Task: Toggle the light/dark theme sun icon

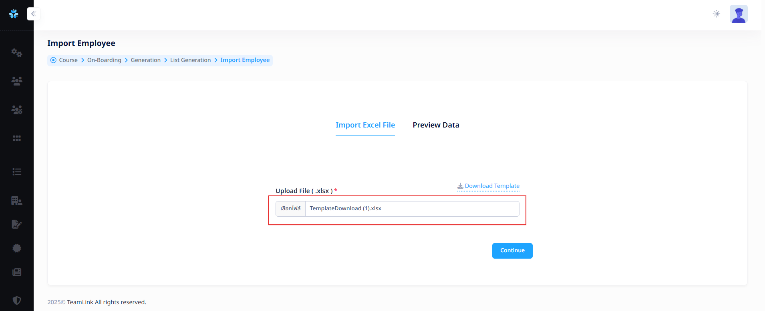Action: tap(717, 14)
